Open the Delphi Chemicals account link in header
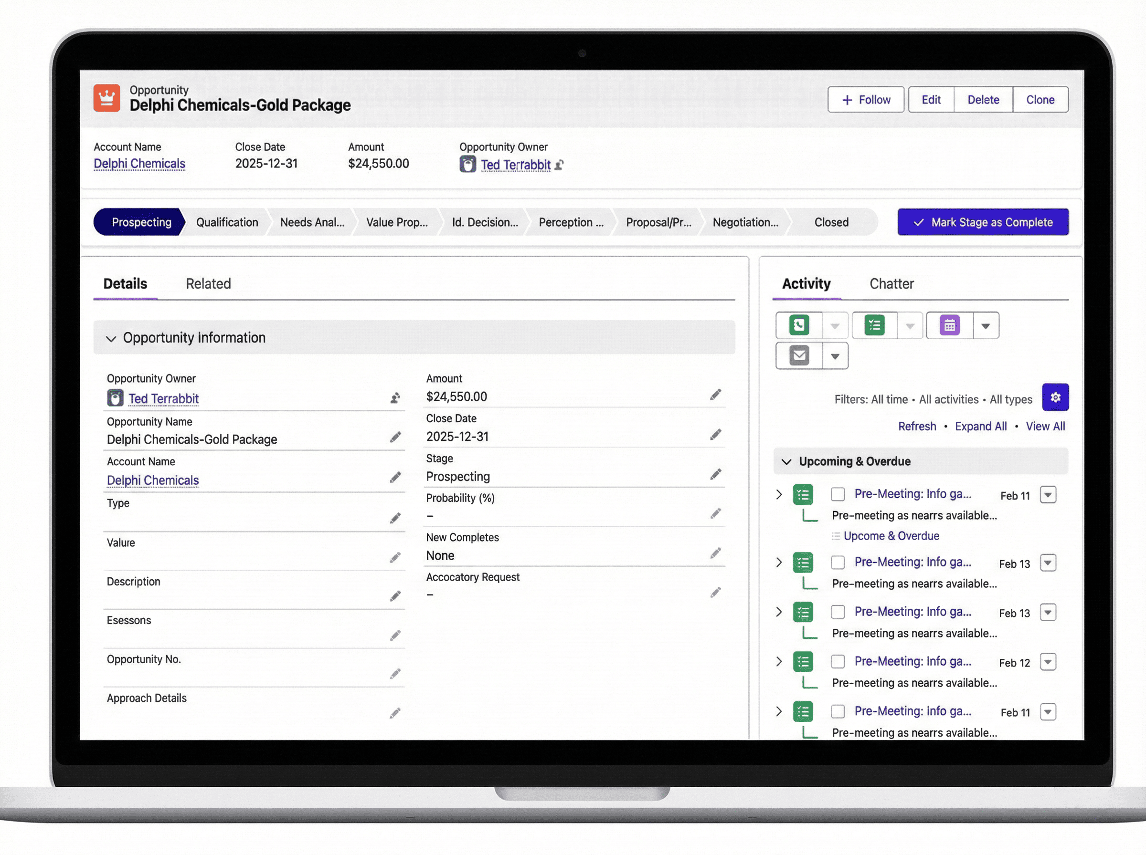 [139, 164]
